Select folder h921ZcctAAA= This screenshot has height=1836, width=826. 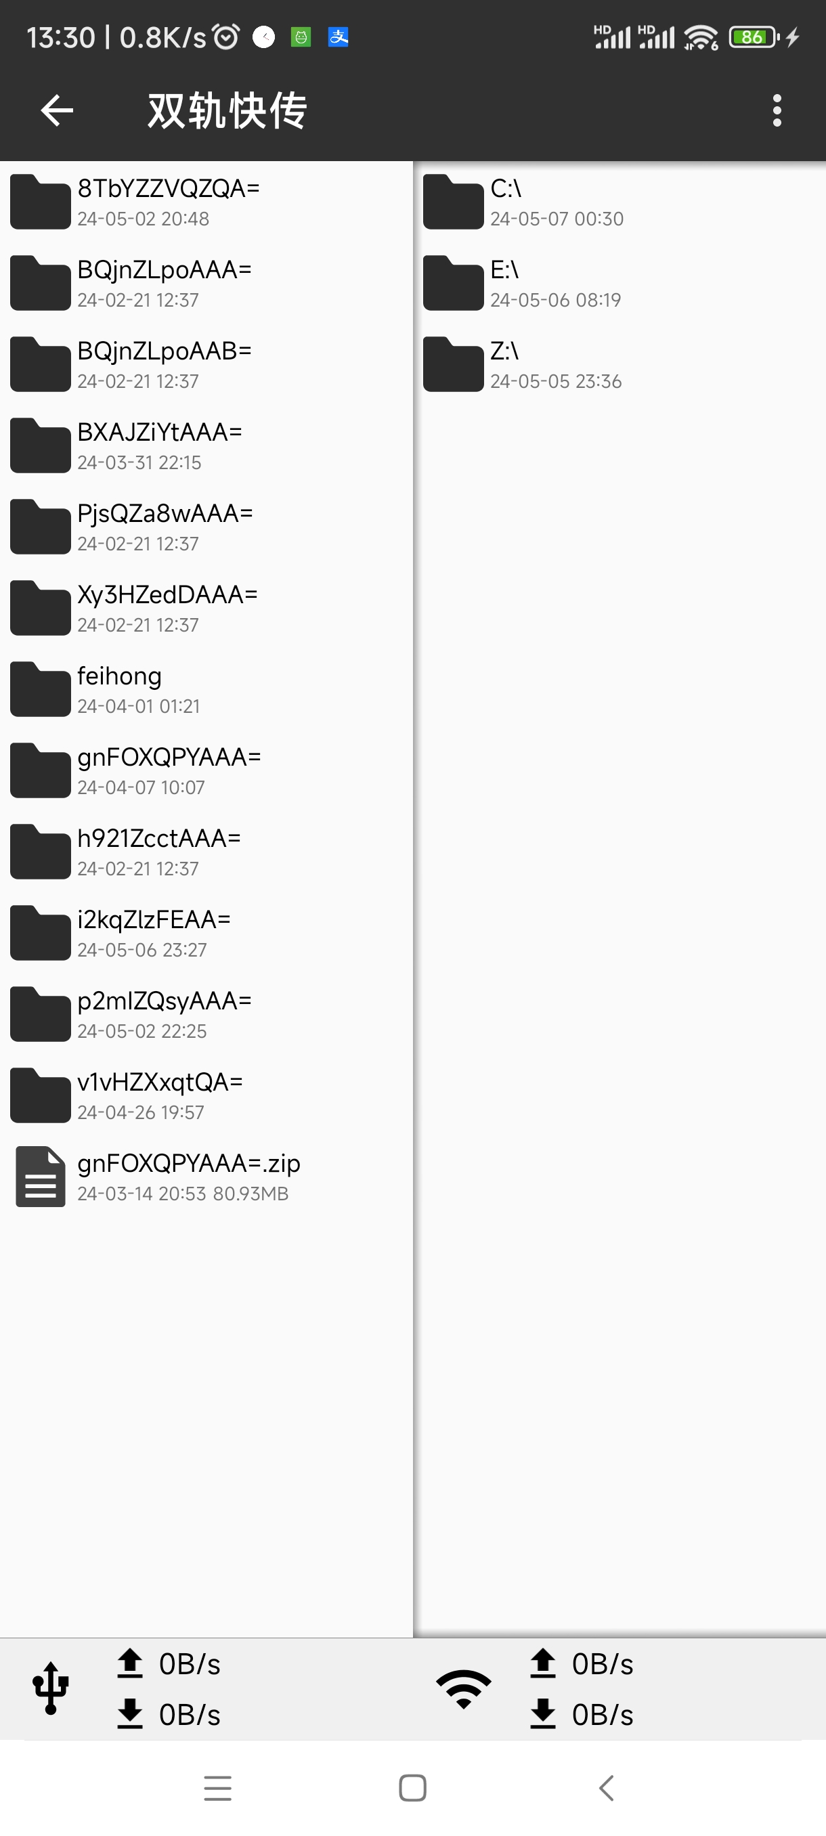pyautogui.click(x=206, y=852)
